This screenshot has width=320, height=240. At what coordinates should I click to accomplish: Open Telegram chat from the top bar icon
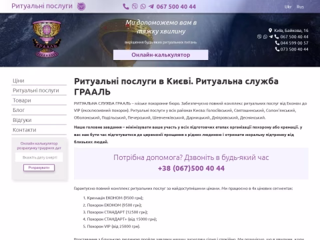coord(151,7)
